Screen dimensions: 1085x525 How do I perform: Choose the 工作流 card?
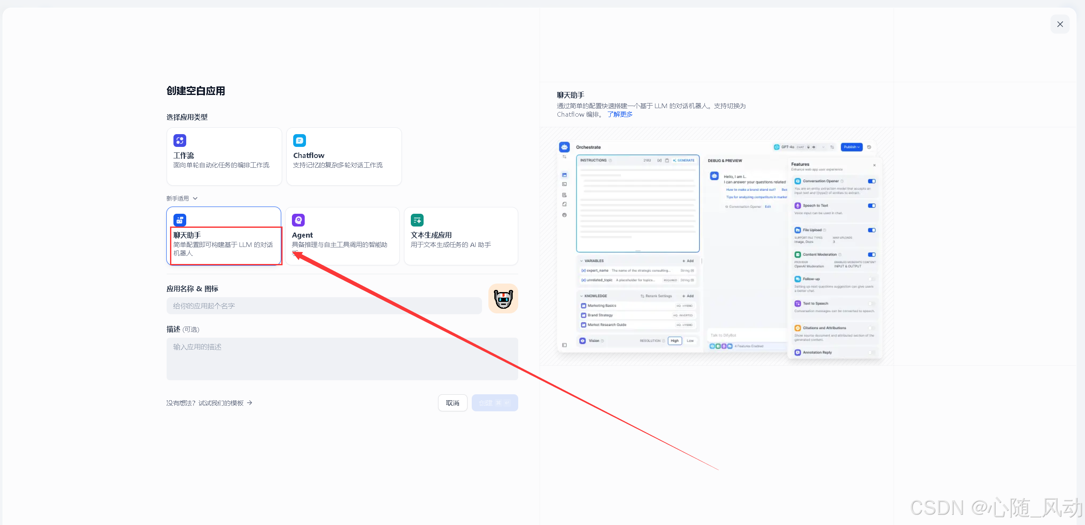click(224, 156)
